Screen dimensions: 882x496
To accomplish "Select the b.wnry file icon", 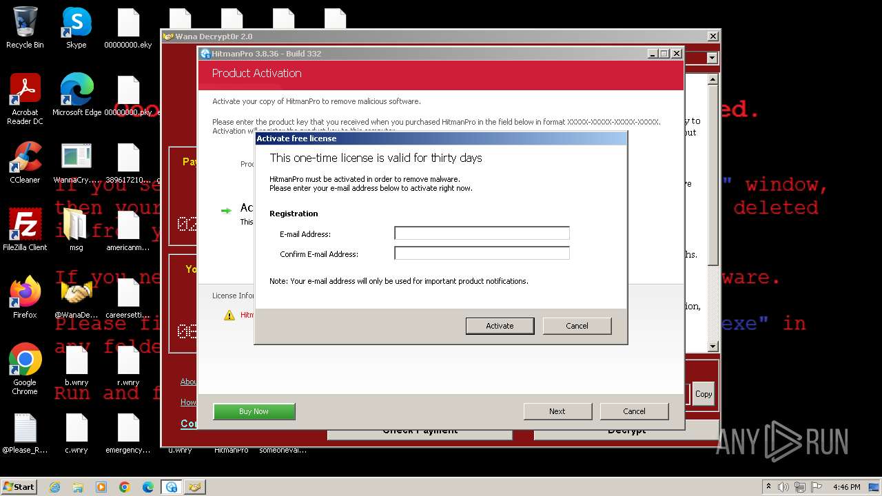I will pos(76,365).
